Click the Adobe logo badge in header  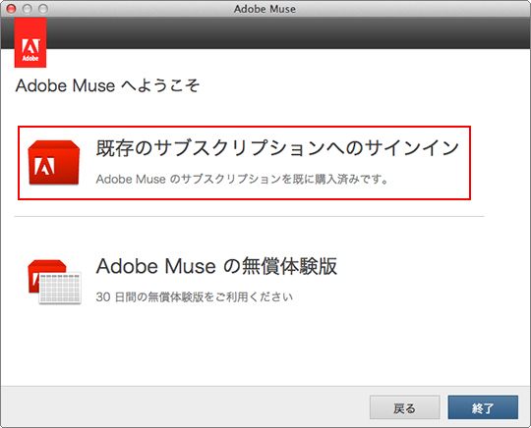[30, 42]
